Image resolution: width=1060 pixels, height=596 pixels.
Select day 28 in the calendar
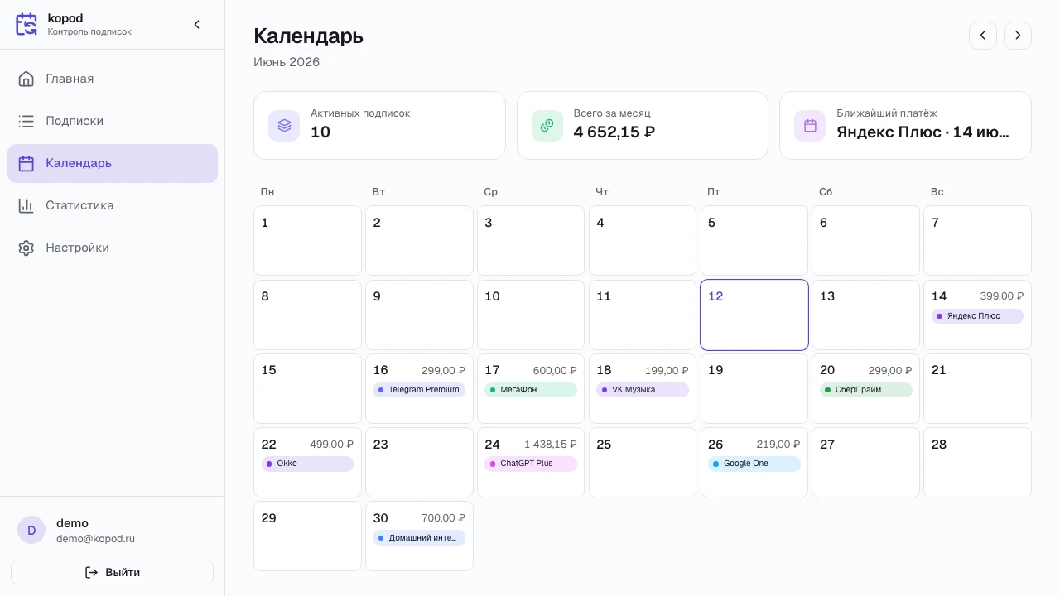tap(977, 463)
